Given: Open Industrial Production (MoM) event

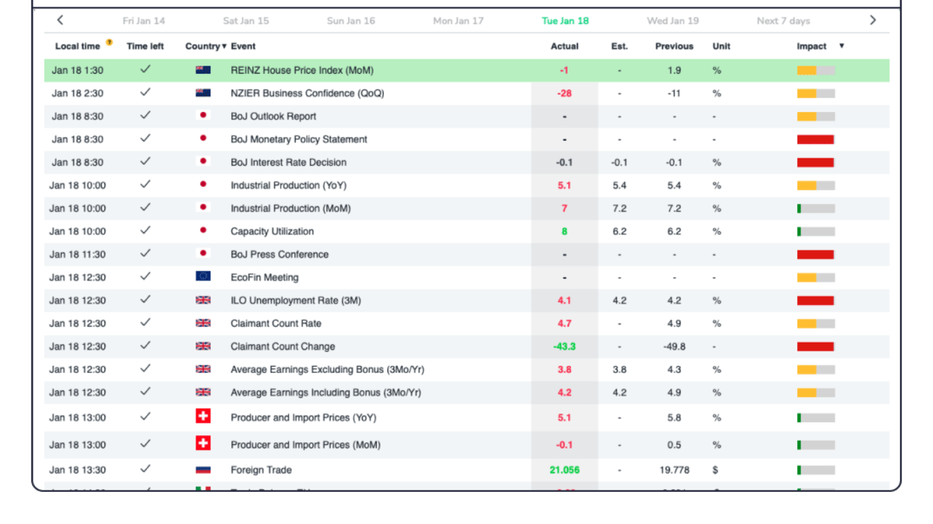Looking at the screenshot, I should 290,208.
